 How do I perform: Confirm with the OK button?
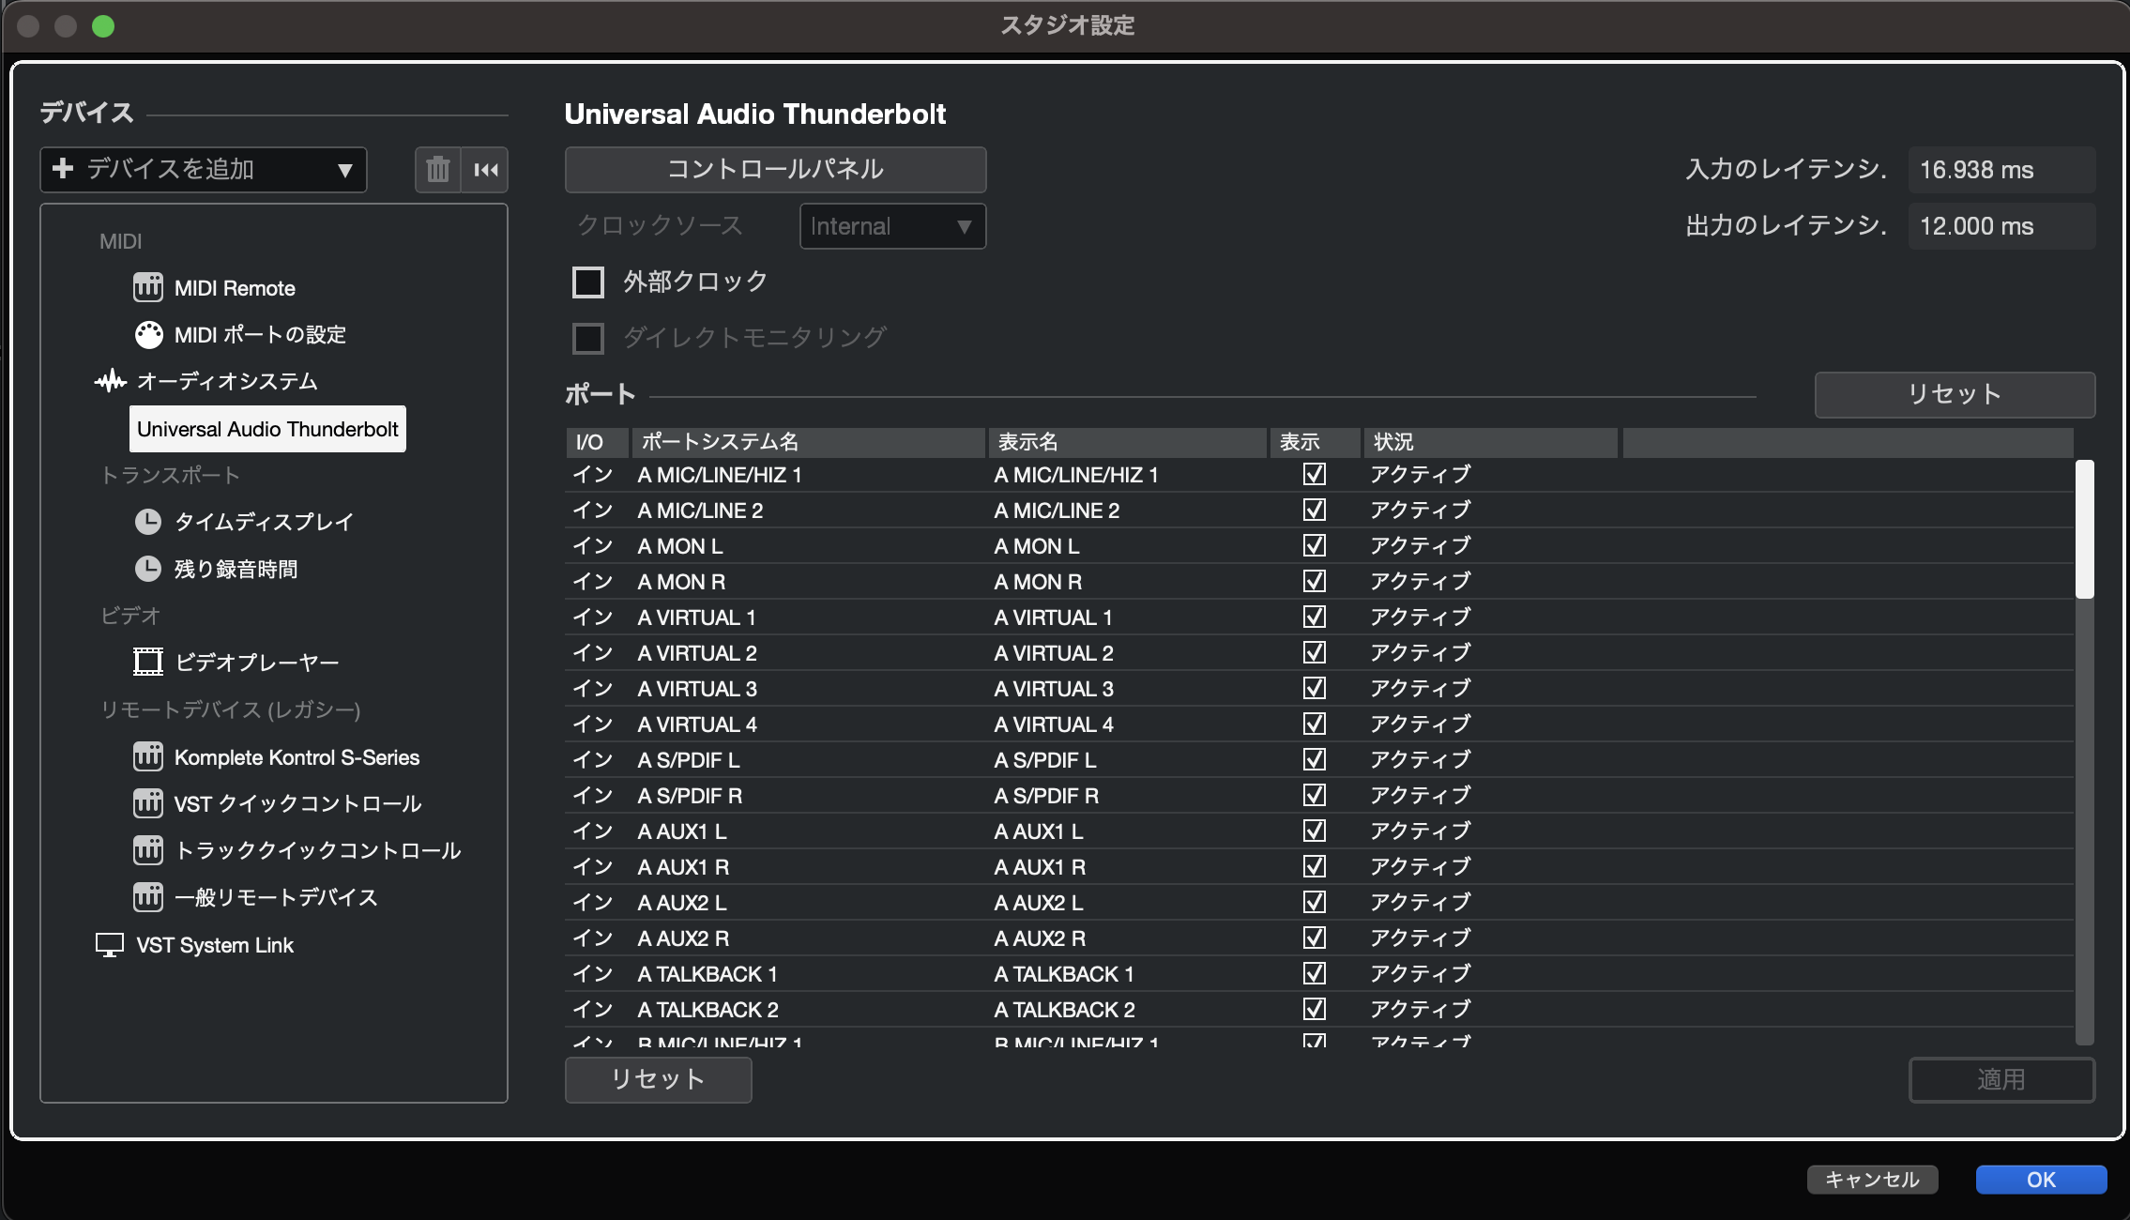[2041, 1180]
